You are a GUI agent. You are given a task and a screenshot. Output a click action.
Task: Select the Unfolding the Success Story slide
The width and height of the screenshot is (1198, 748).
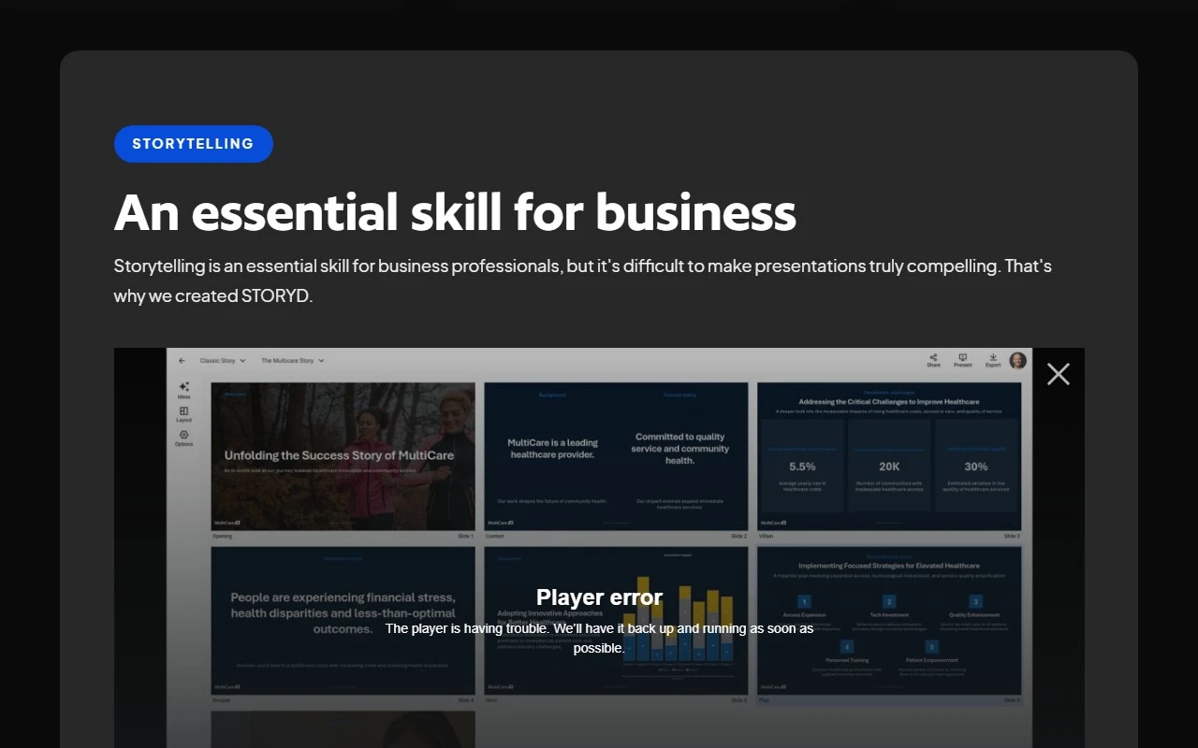343,456
